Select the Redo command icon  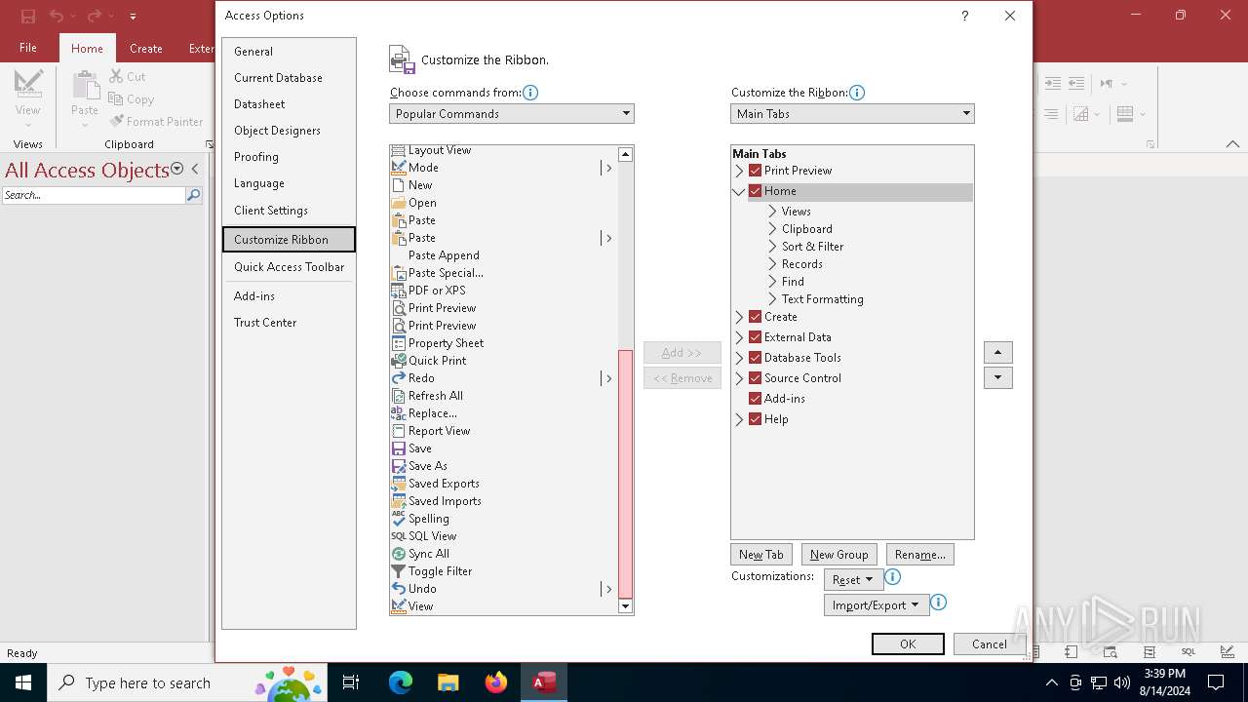coord(398,378)
